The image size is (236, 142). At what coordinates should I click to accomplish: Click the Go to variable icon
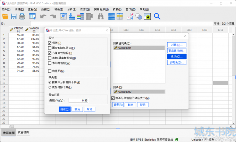tap(72, 16)
